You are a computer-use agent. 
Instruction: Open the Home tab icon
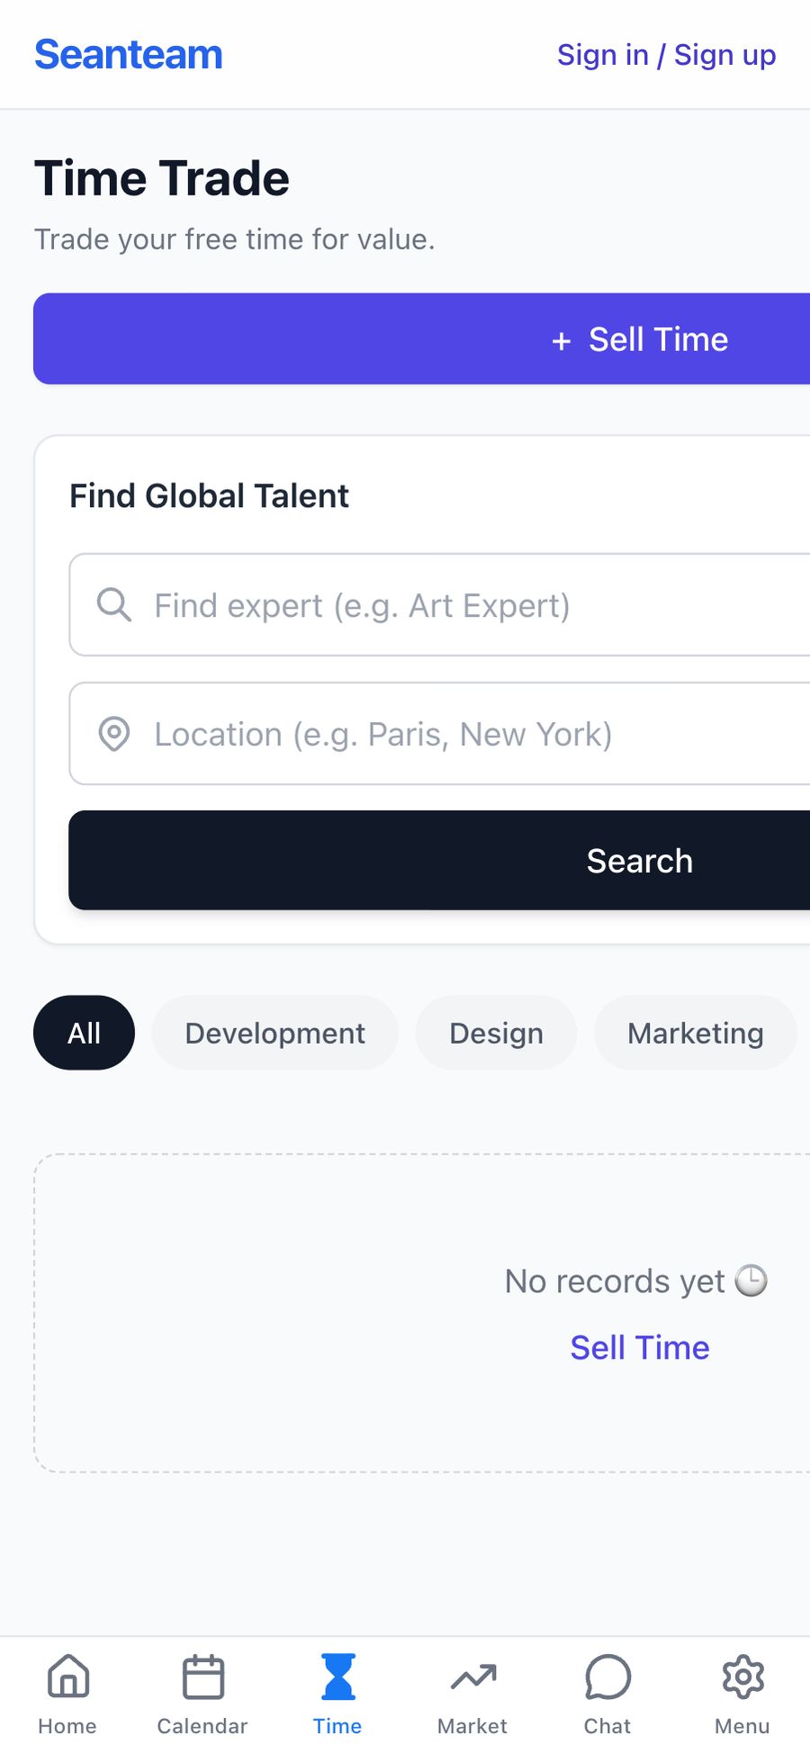68,1676
